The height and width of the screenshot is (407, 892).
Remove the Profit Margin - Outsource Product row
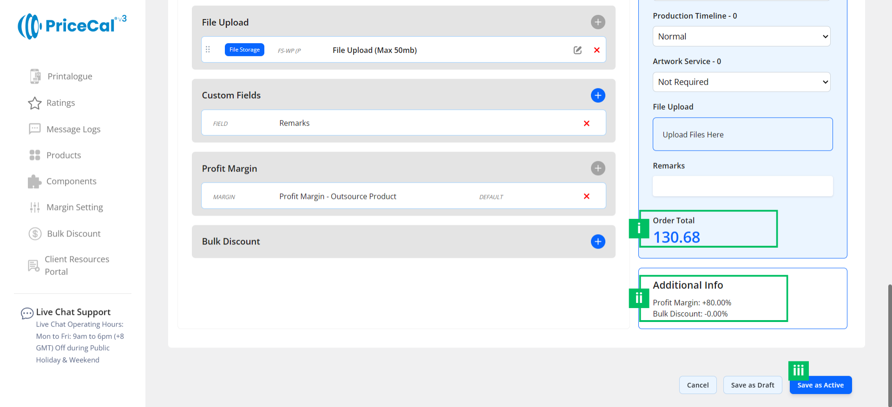[x=586, y=197]
